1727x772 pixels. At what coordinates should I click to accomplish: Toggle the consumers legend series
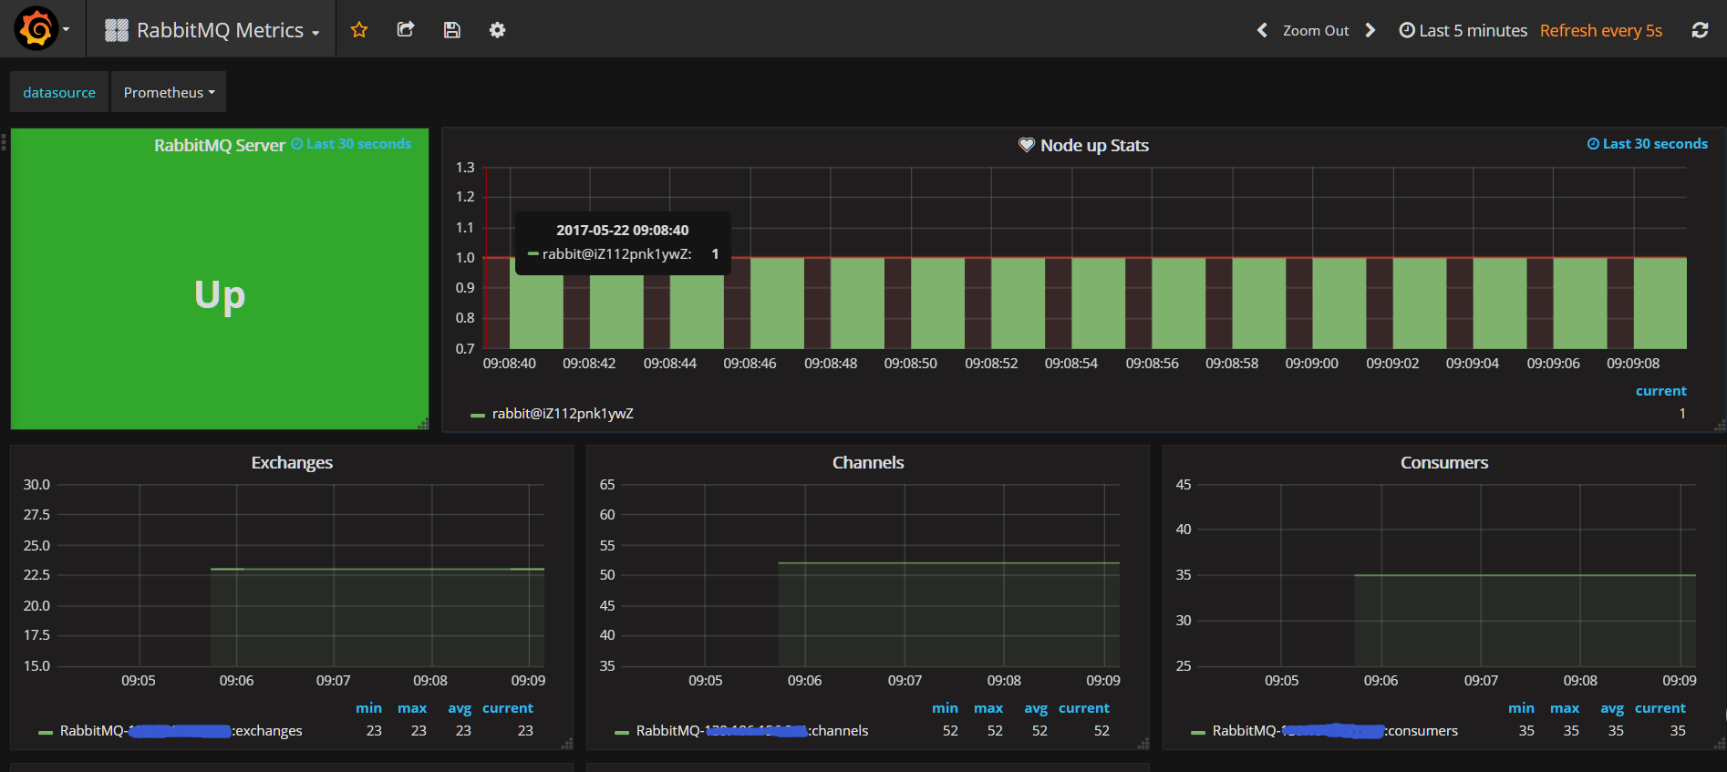point(1335,731)
